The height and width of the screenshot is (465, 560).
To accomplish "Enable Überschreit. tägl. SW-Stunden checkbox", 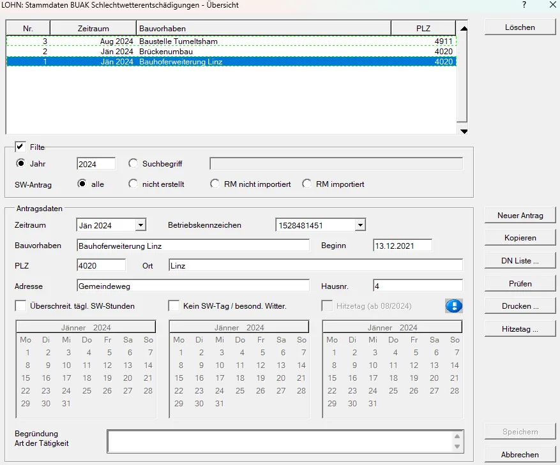I will click(x=20, y=306).
